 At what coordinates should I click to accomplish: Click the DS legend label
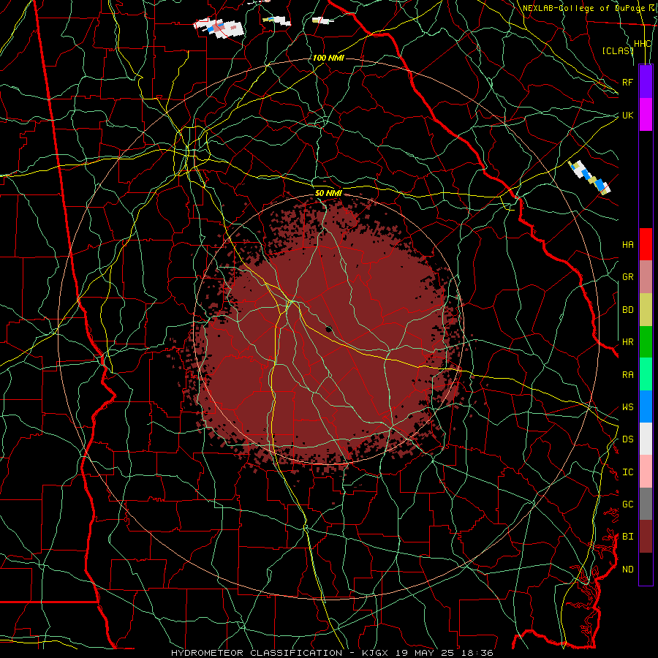tap(627, 439)
